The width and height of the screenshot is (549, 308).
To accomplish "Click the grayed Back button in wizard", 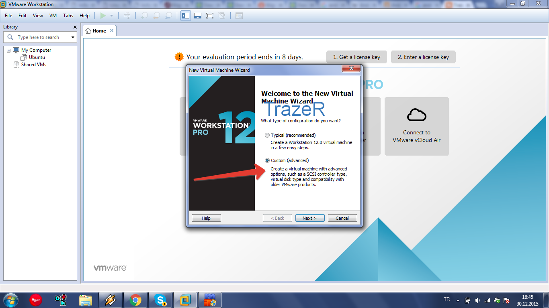I will pos(277,218).
